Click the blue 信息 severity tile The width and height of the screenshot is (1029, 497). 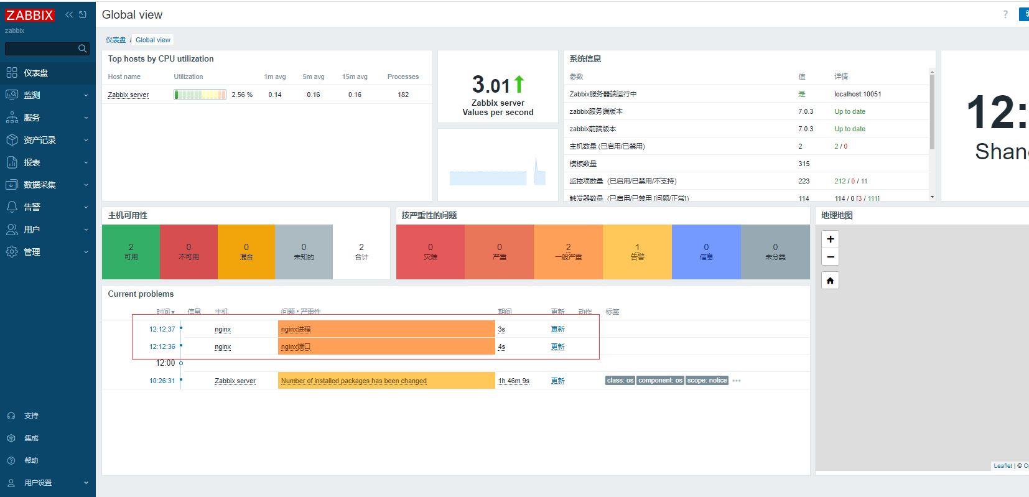coord(706,252)
